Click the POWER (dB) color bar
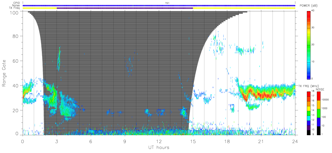 tap(309, 45)
